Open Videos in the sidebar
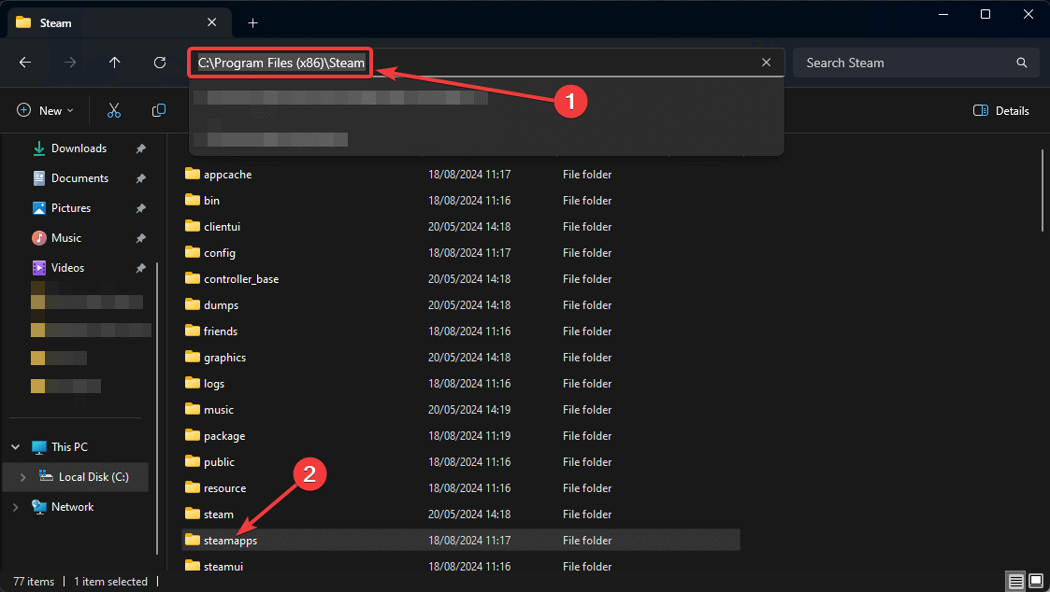1050x592 pixels. 67,268
